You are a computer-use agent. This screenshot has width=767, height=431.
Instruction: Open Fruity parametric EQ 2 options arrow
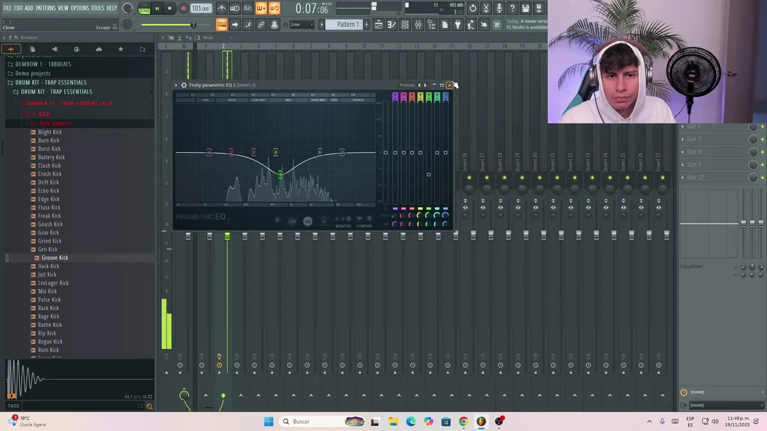click(176, 85)
